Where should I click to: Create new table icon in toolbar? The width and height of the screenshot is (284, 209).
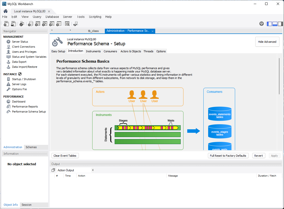coord(38,24)
